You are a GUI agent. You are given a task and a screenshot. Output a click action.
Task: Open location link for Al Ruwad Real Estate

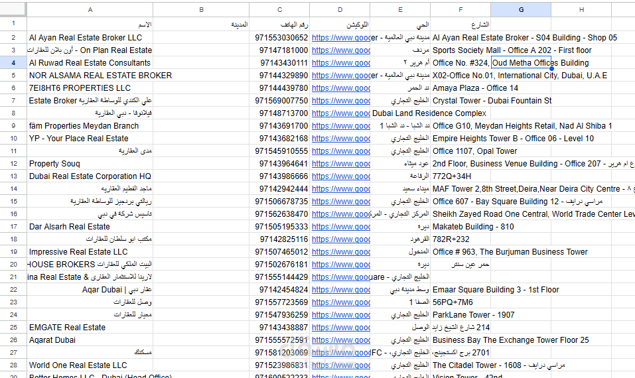click(x=341, y=63)
